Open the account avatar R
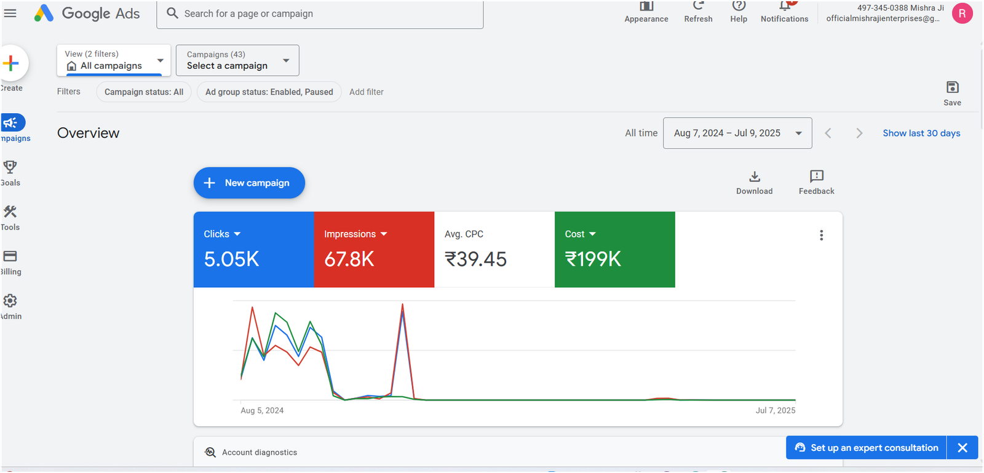This screenshot has width=984, height=473. 962,13
